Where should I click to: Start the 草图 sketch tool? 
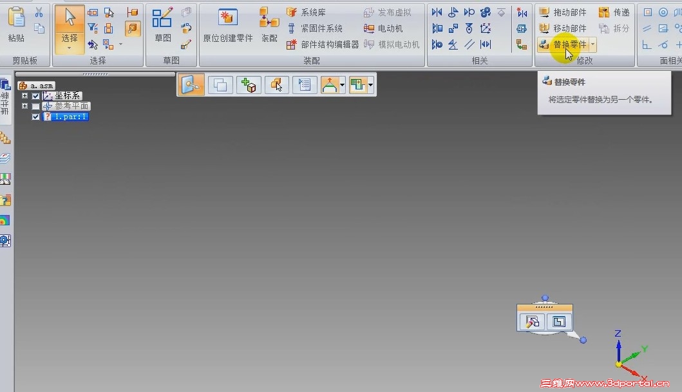point(163,24)
